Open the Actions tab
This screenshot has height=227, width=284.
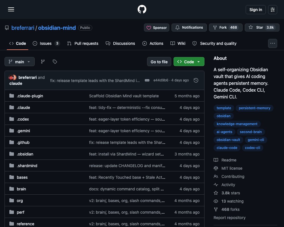click(153, 43)
